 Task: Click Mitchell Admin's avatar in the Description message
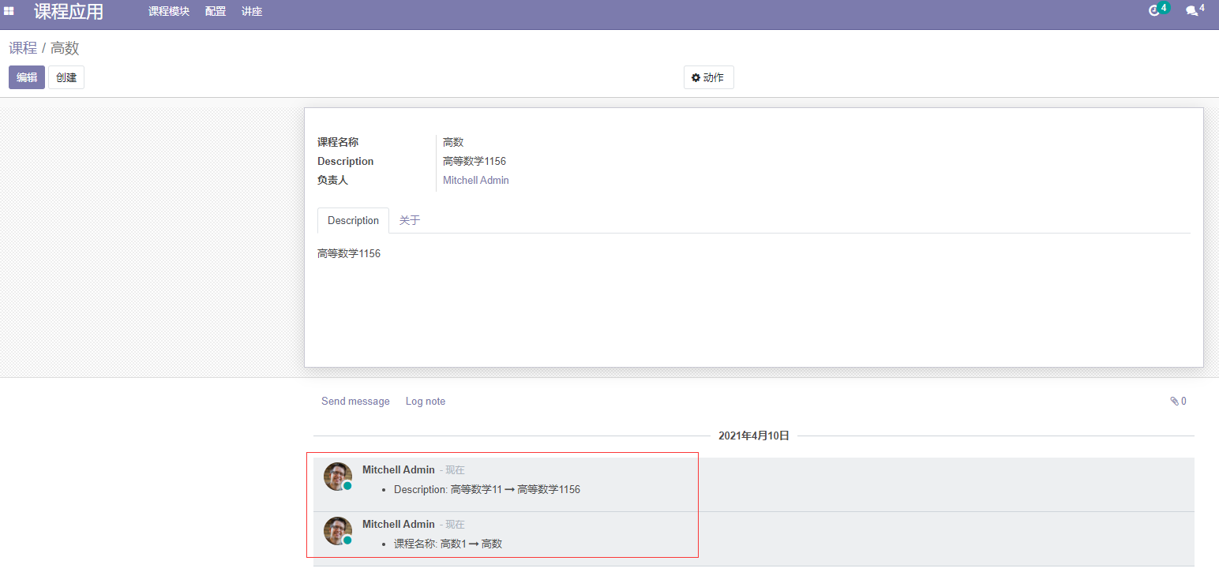coord(337,476)
